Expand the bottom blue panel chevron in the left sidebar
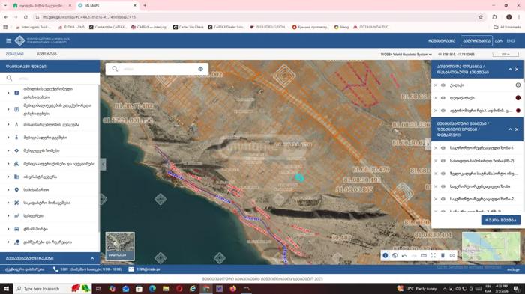The height and width of the screenshot is (294, 525). coord(92,258)
